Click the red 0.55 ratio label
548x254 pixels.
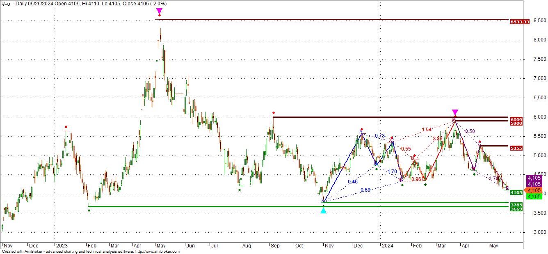pos(406,149)
